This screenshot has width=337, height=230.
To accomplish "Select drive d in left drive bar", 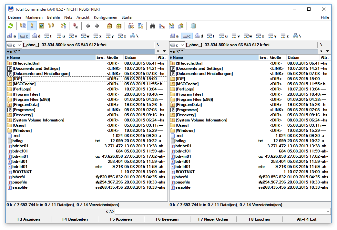I will (36, 36).
